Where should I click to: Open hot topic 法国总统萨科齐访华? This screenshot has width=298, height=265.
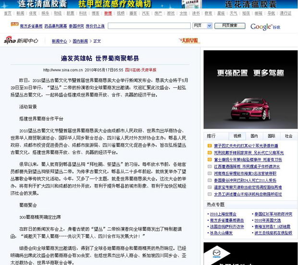coord(227,227)
